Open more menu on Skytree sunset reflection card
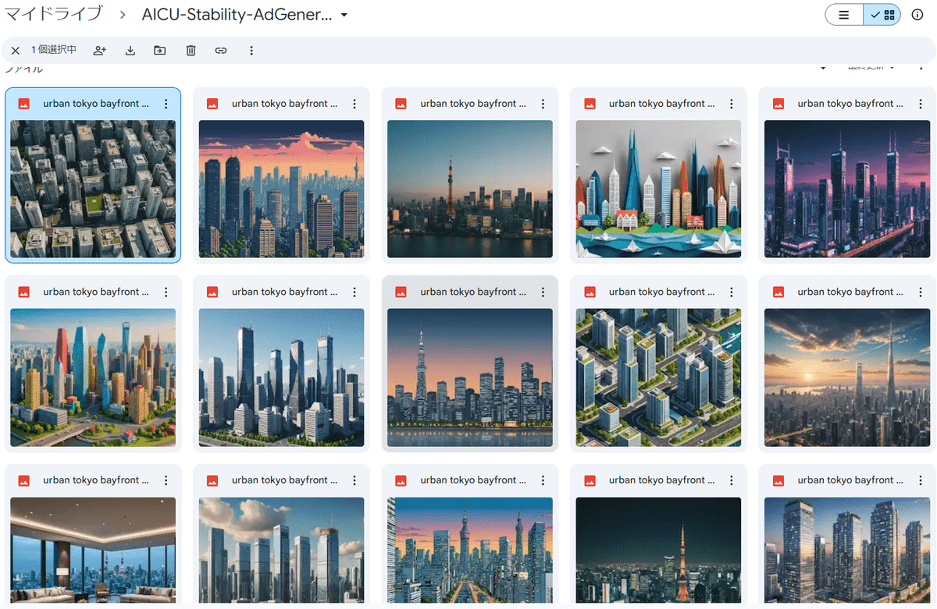Screen dimensions: 937x609 pyautogui.click(x=543, y=292)
